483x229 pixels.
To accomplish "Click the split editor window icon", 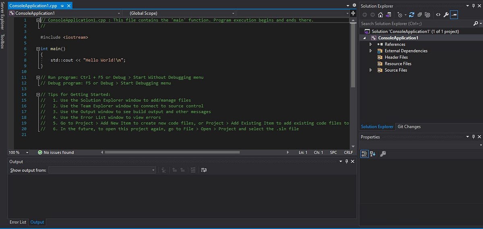I will 353,13.
